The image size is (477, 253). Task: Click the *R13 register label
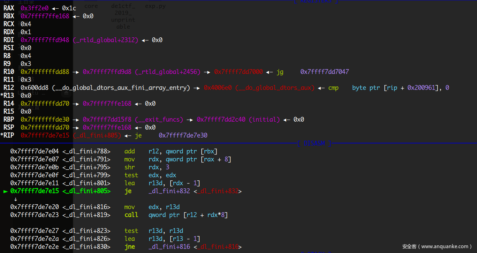click(8, 95)
